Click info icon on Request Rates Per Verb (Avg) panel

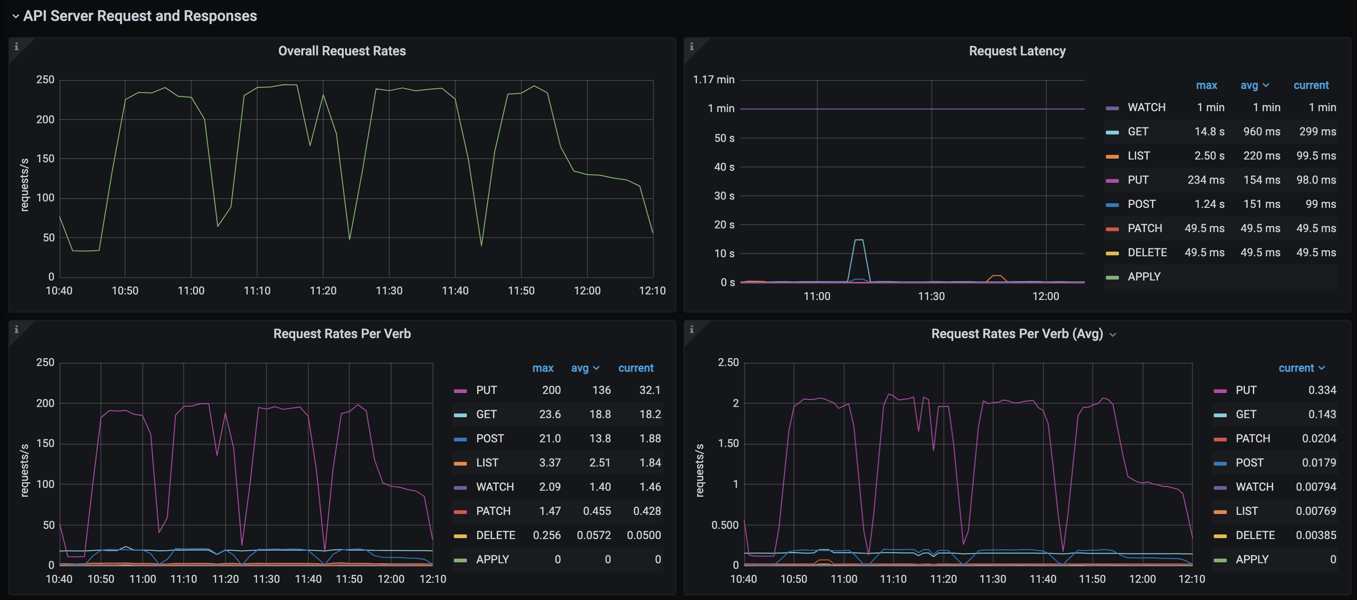click(x=692, y=329)
